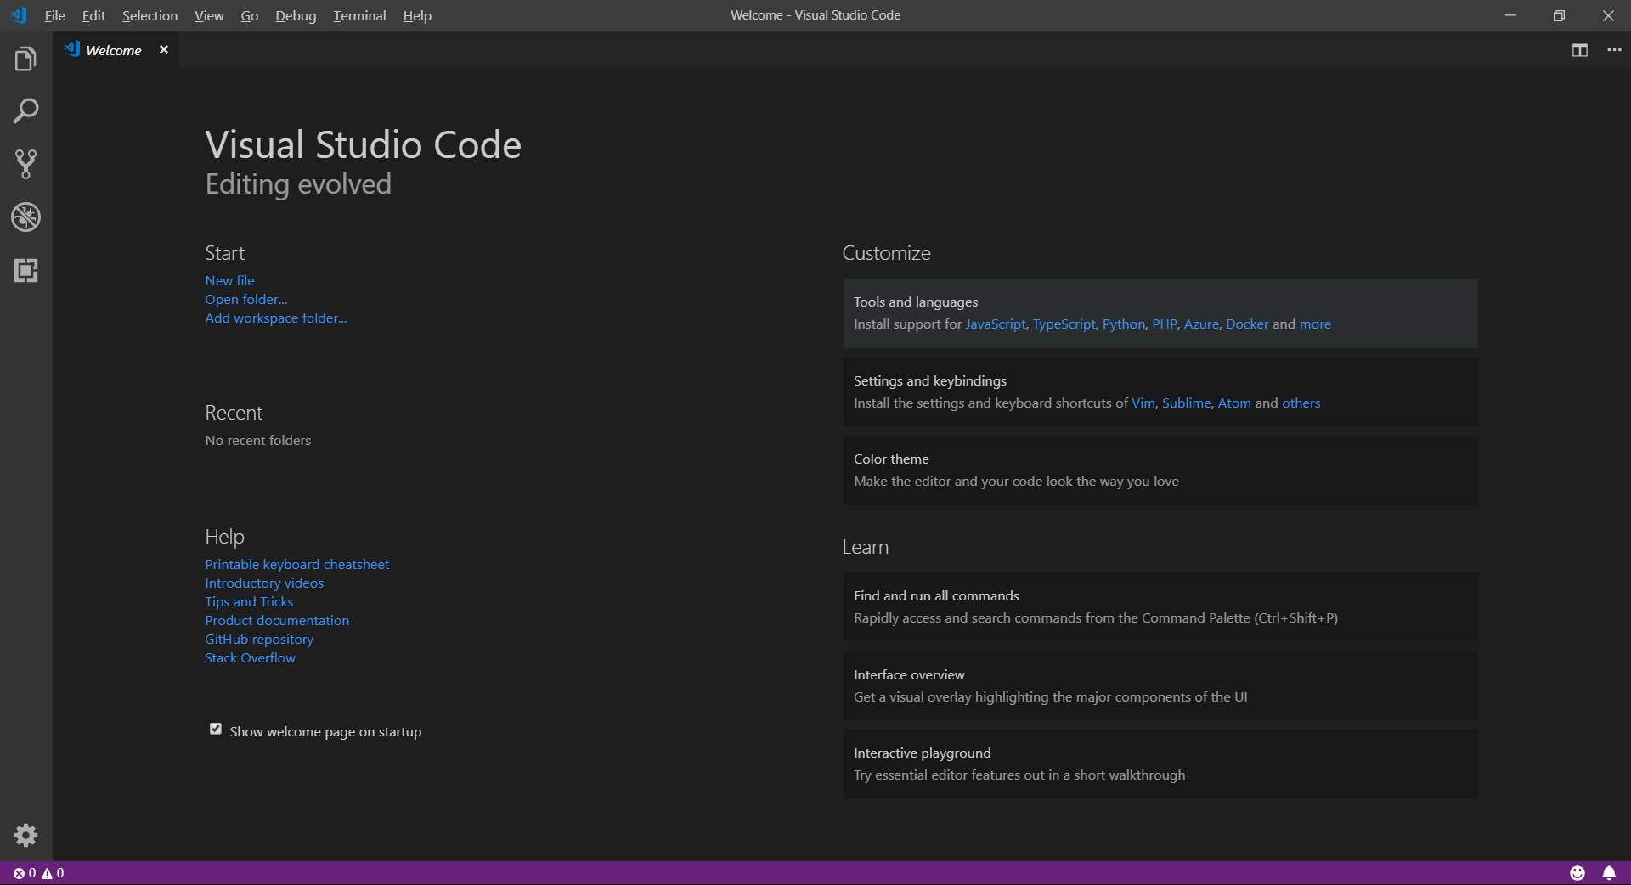
Task: Install JavaScript support link
Action: (996, 324)
